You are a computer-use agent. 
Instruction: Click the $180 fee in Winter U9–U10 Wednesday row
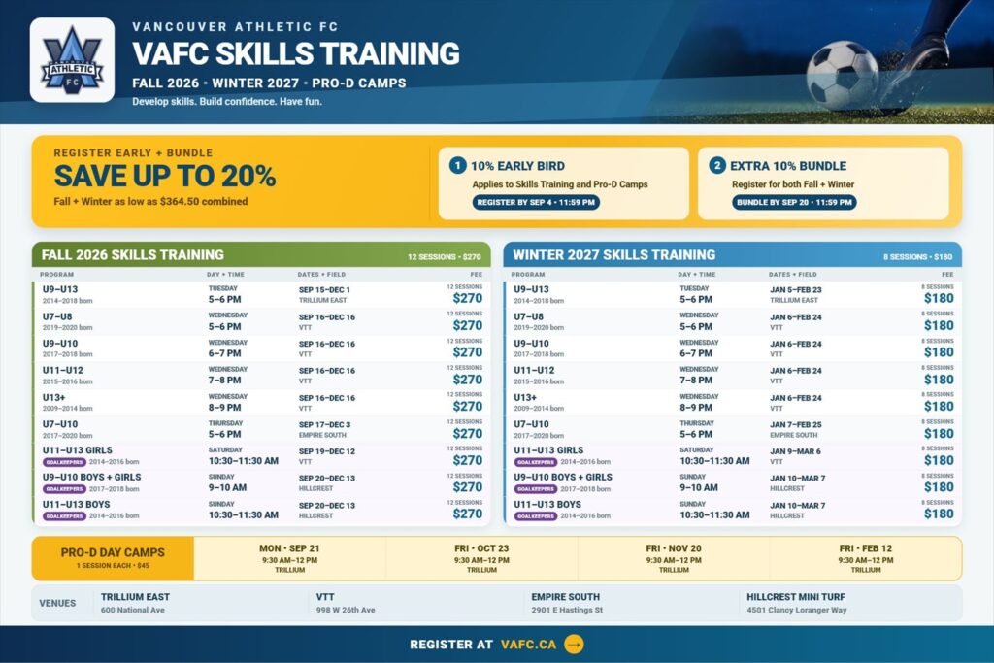[939, 352]
